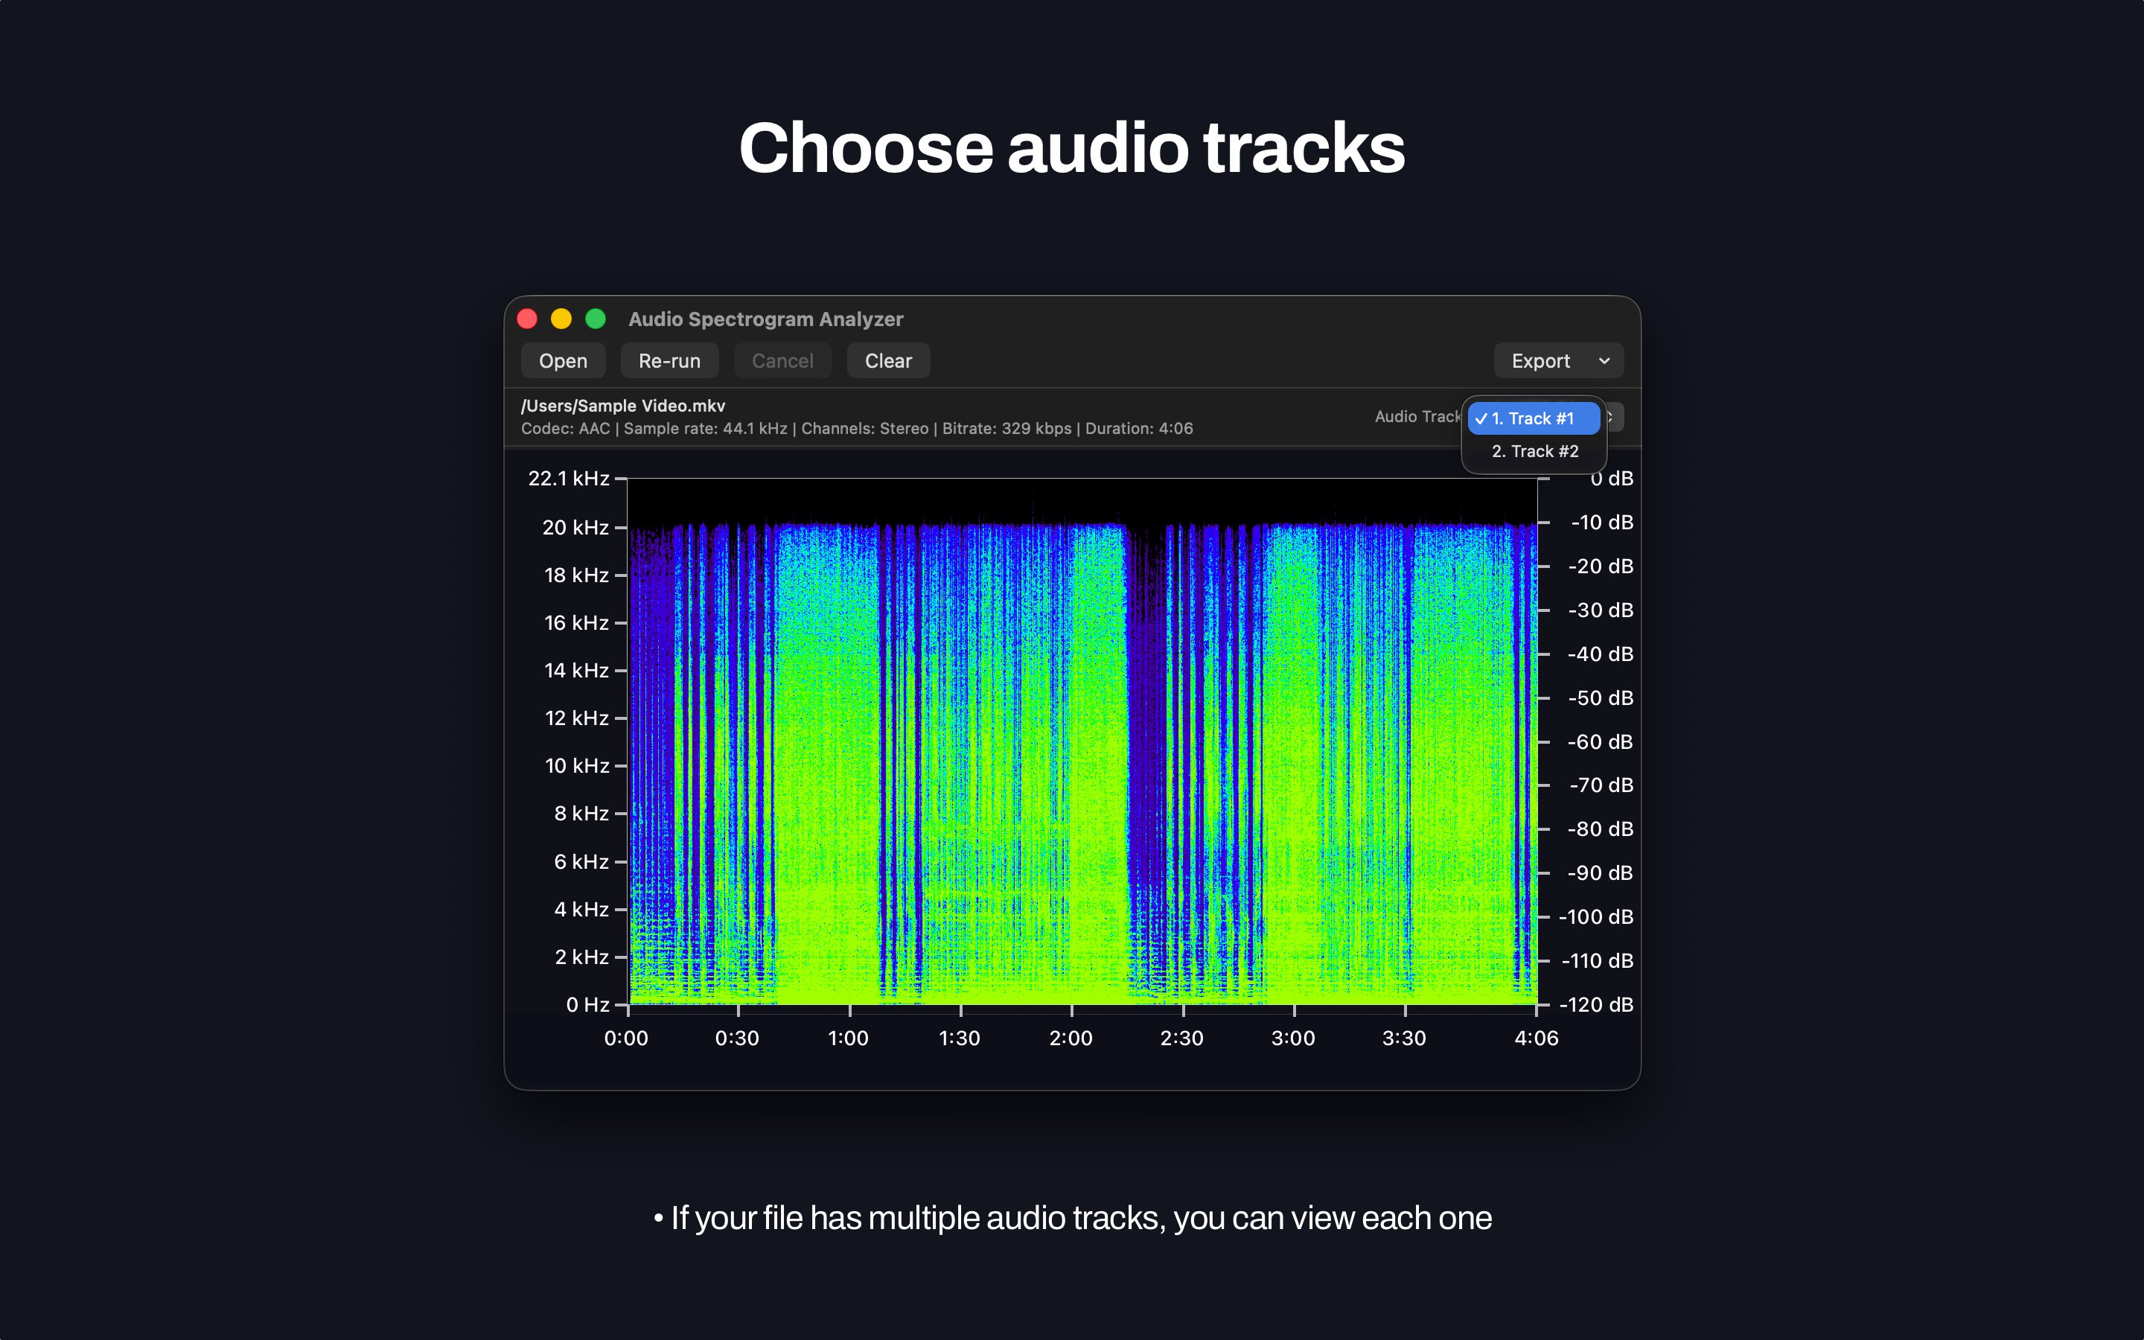This screenshot has height=1340, width=2144.
Task: Select 1. Track #1 in the menu
Action: coord(1534,418)
